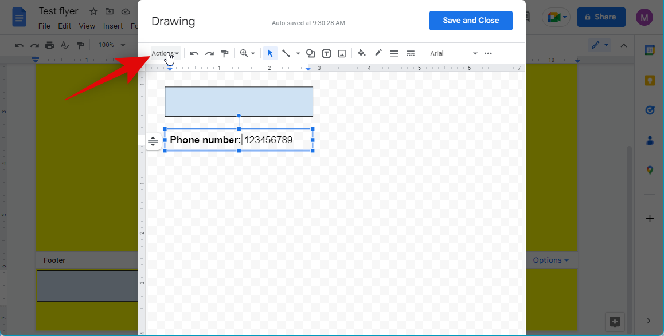The width and height of the screenshot is (664, 336).
Task: Expand the line type dropdown arrow
Action: coord(298,53)
